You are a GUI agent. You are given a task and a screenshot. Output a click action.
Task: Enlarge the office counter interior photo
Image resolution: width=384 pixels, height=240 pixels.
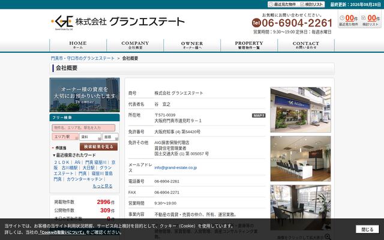[301, 158]
